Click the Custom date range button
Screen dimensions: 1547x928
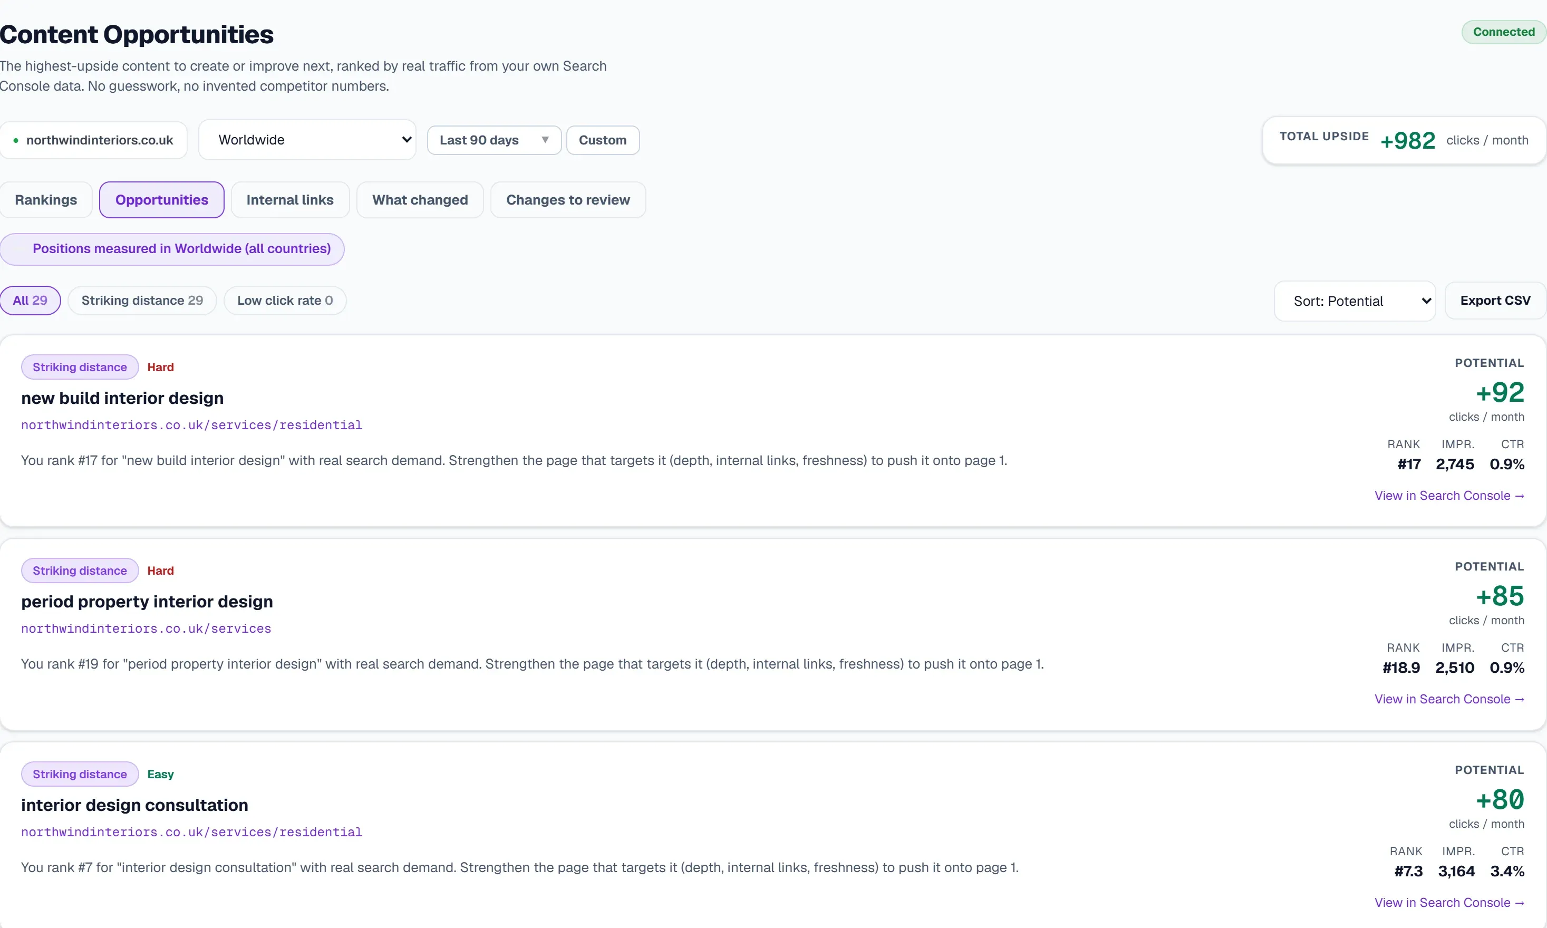pyautogui.click(x=603, y=140)
